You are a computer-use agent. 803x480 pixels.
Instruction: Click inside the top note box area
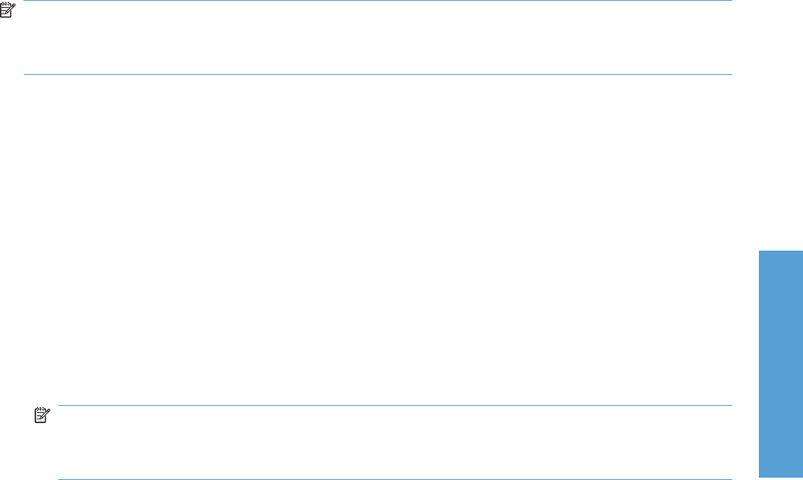(378, 37)
